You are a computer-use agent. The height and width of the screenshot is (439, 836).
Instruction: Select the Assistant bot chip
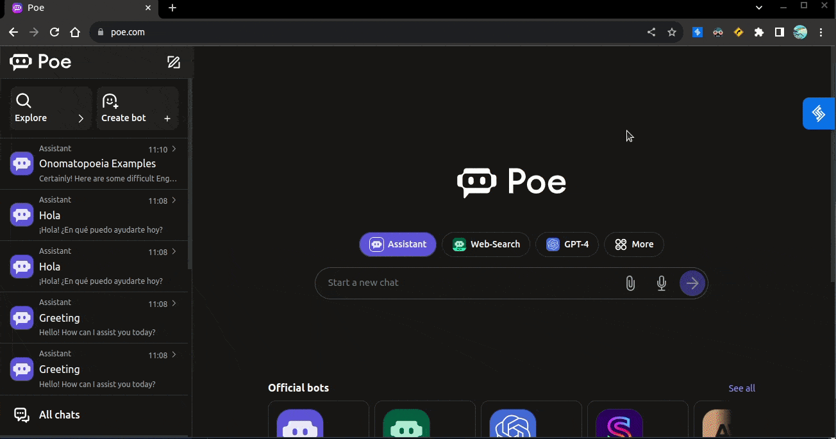(x=397, y=244)
